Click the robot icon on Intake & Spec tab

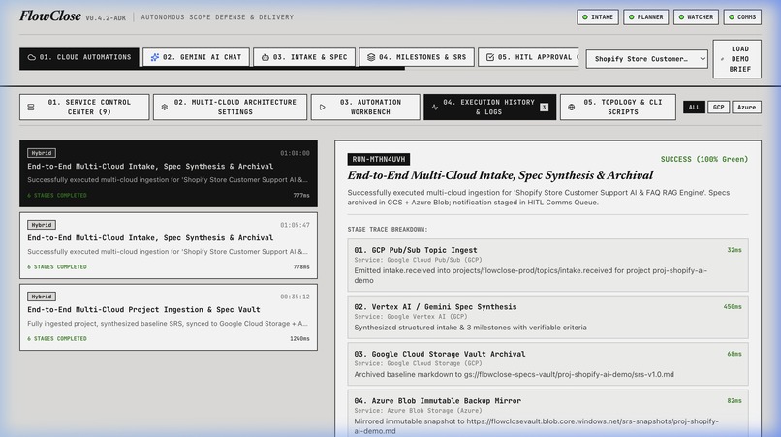(265, 57)
